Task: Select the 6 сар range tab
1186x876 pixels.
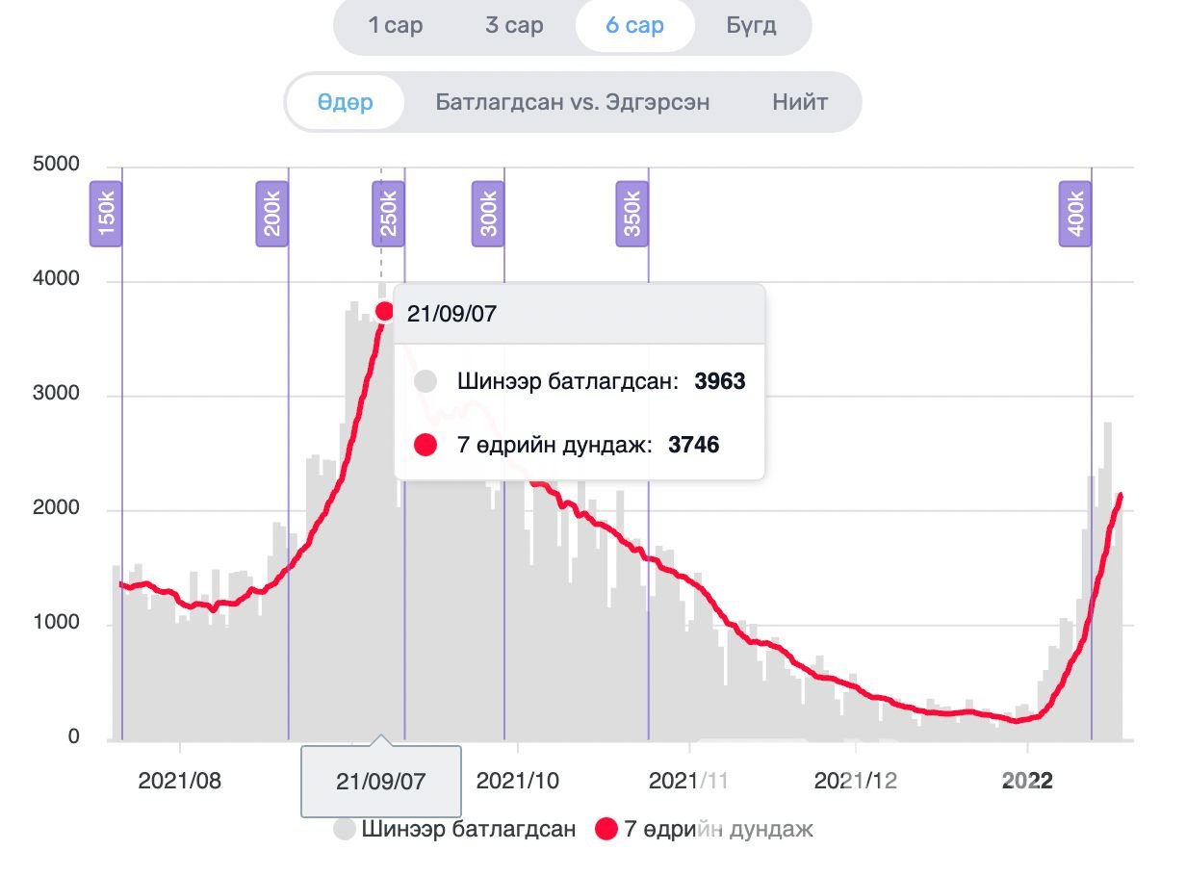Action: coord(634,26)
